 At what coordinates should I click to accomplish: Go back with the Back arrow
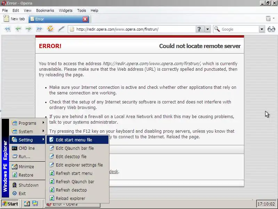coord(18,29)
